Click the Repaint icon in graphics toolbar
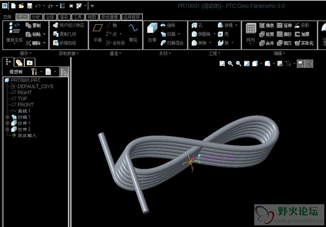Screen dimensions: 326x227 247,64
